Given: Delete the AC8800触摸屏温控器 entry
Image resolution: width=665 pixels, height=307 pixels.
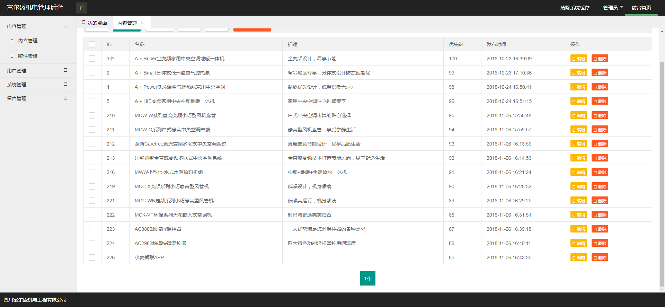Looking at the screenshot, I should 600,229.
